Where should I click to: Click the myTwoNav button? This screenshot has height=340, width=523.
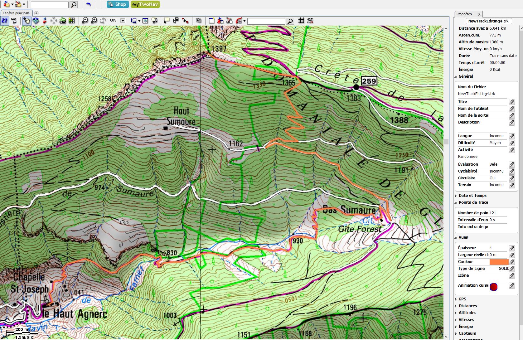(145, 4)
